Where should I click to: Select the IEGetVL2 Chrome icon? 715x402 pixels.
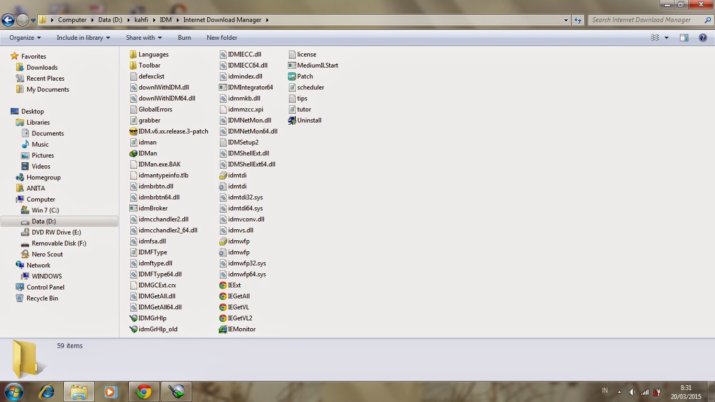pyautogui.click(x=223, y=318)
